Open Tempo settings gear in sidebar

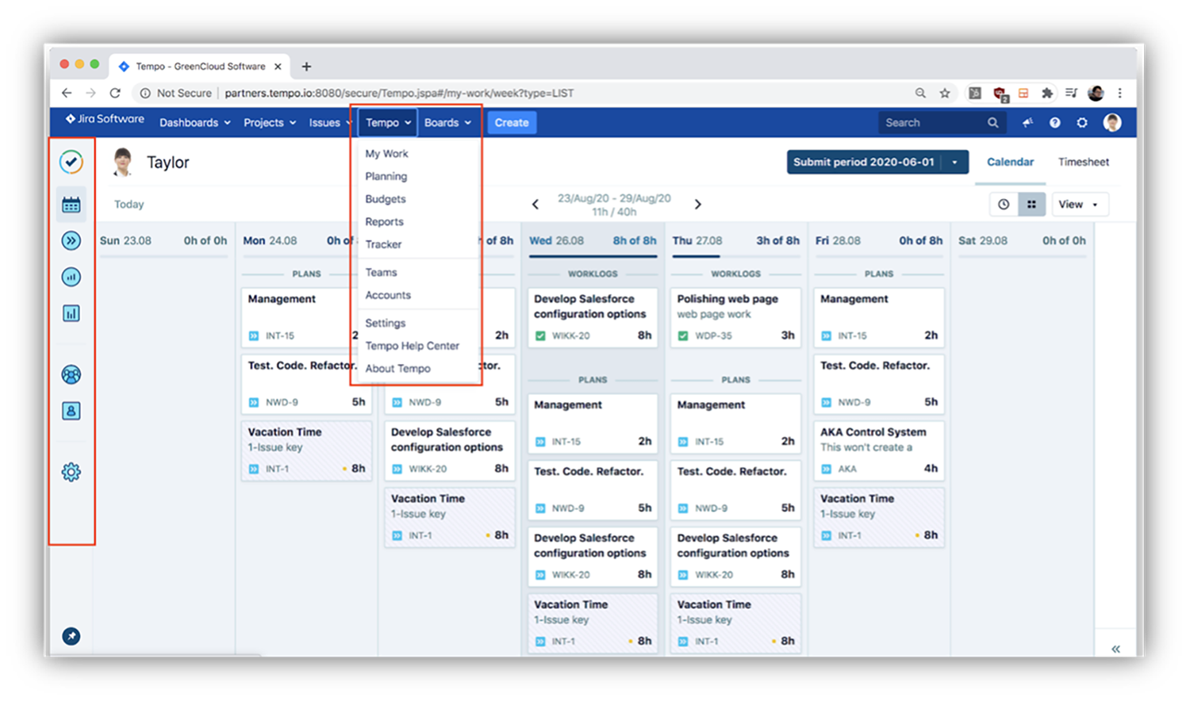71,472
